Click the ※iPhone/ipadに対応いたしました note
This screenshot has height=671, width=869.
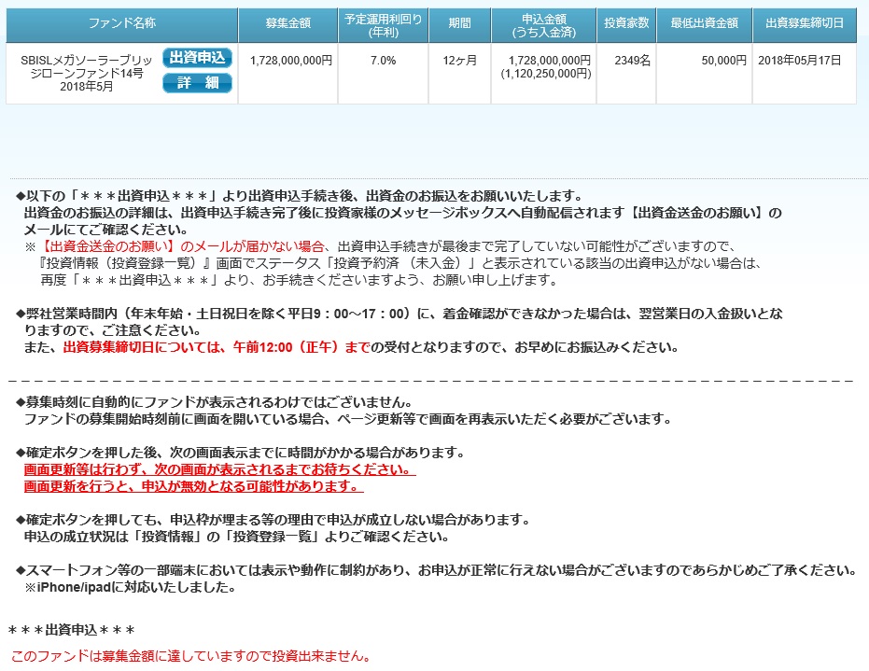(131, 587)
